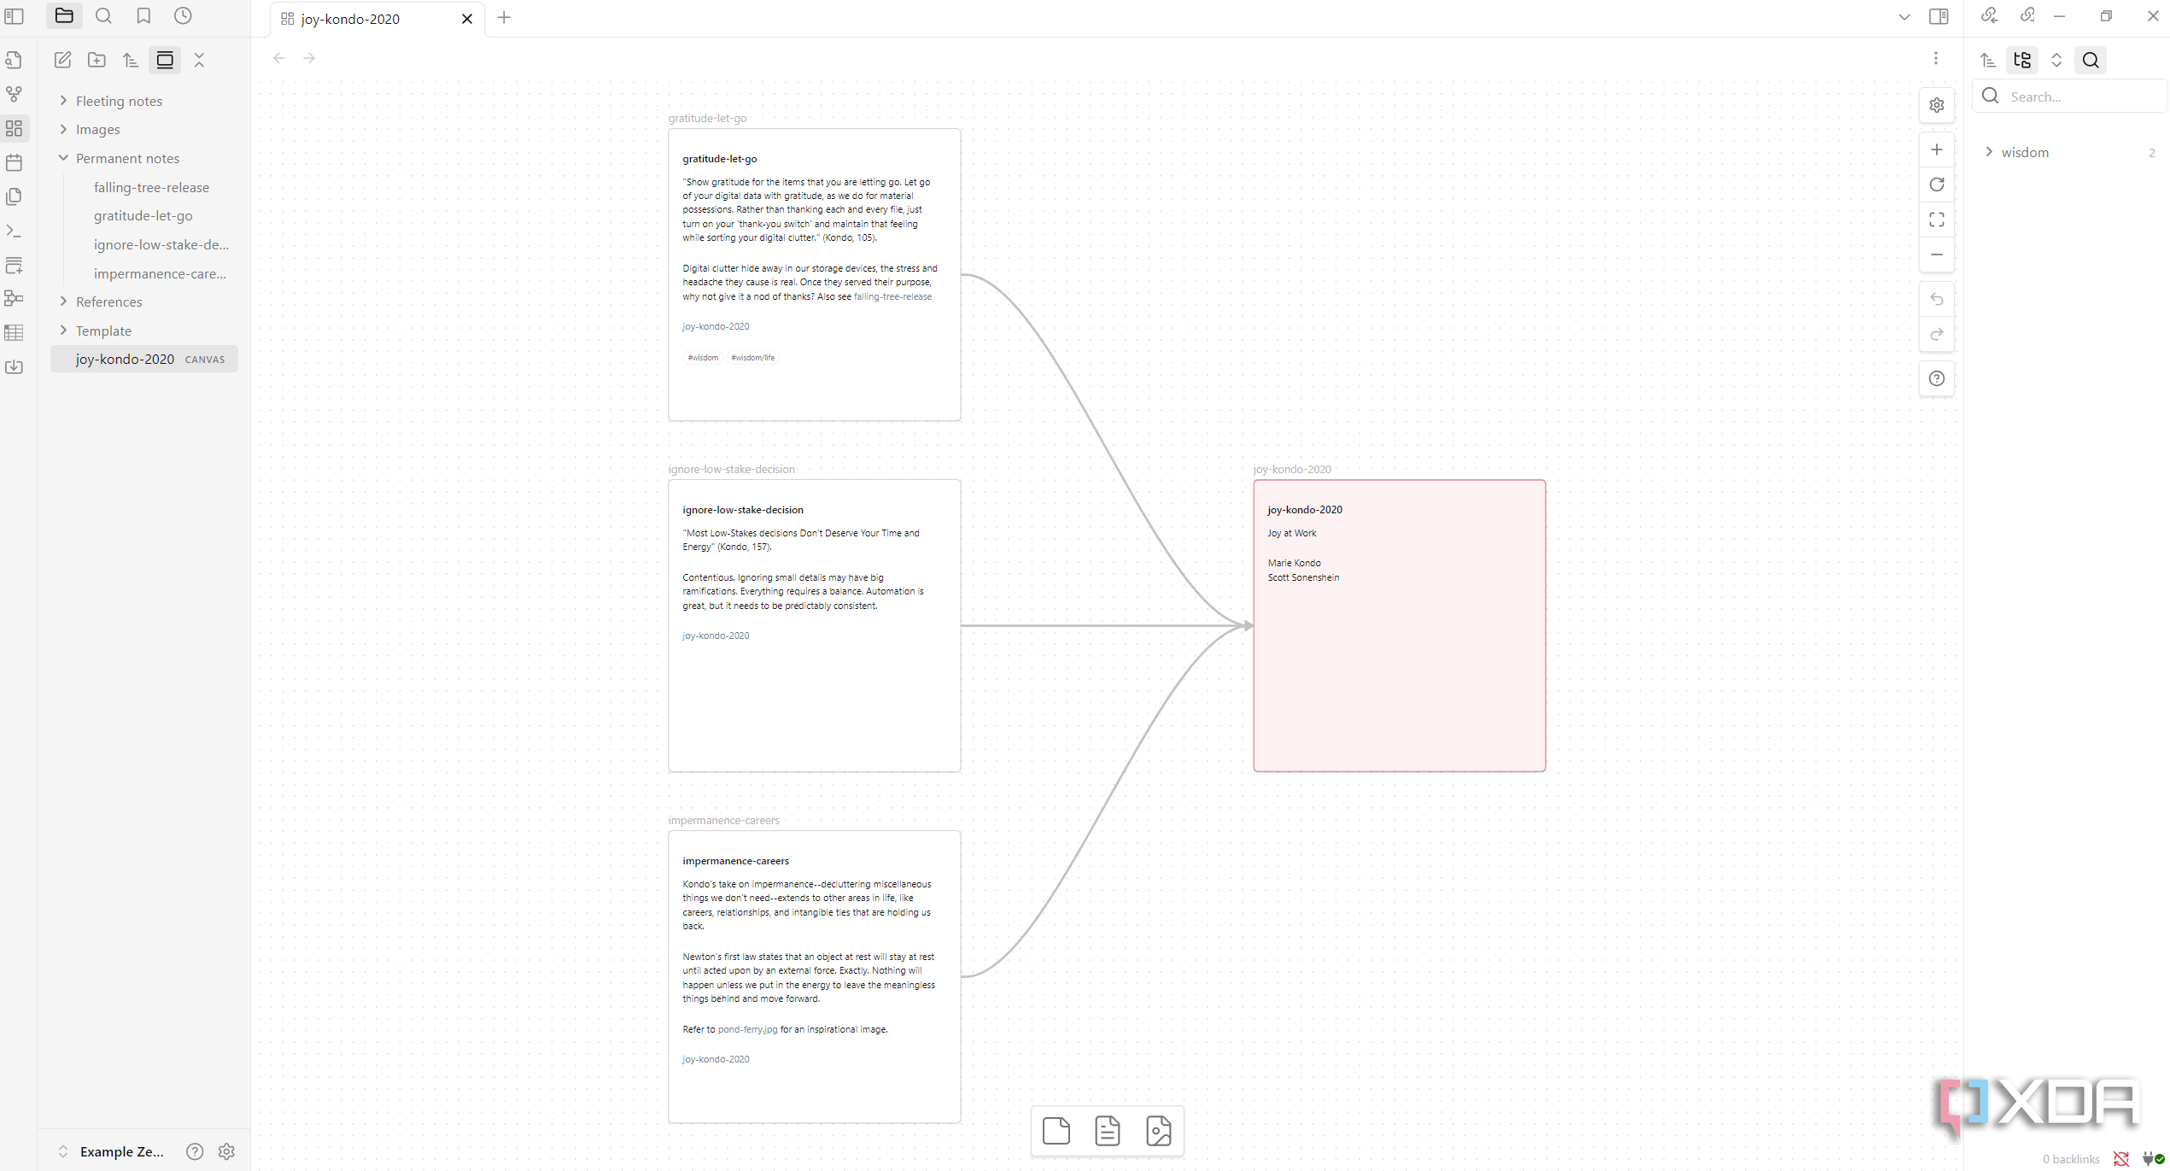Open graph view from ribbon

coord(15,94)
